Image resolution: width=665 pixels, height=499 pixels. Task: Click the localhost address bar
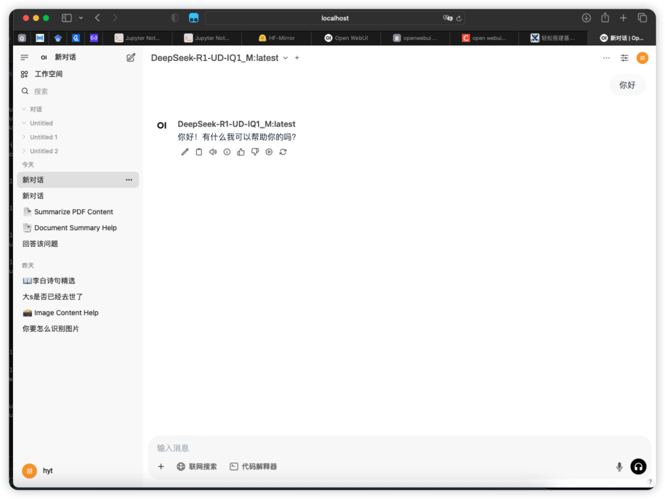tap(334, 18)
